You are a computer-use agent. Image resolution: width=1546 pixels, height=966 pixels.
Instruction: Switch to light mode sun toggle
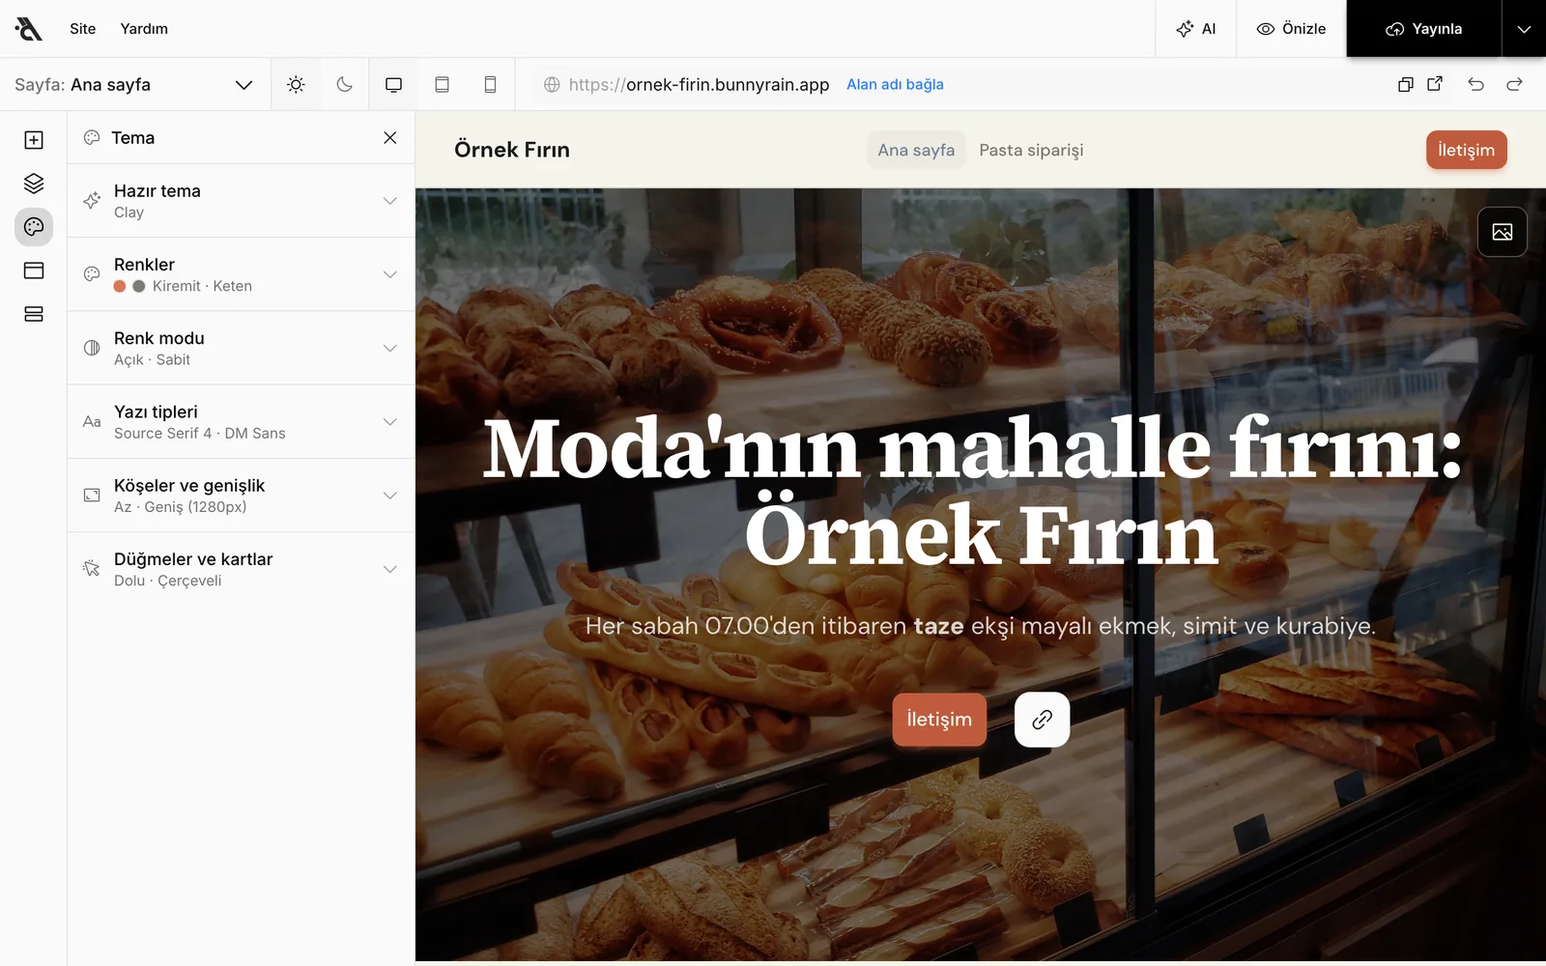click(296, 84)
